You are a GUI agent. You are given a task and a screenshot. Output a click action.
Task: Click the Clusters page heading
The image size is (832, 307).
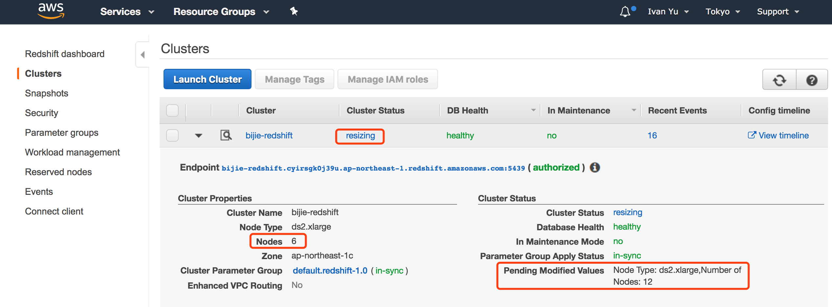(x=185, y=49)
